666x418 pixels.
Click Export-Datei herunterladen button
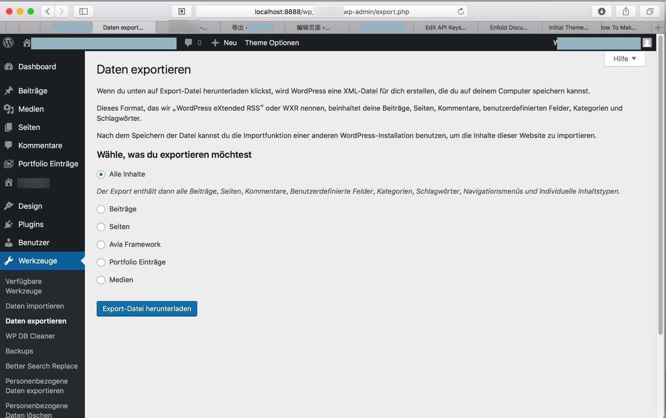tap(147, 309)
